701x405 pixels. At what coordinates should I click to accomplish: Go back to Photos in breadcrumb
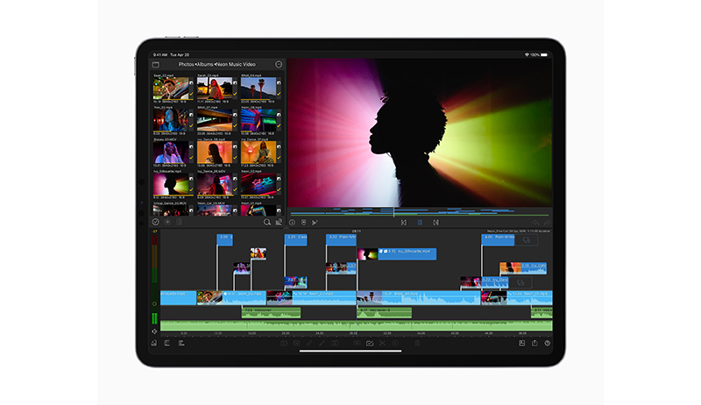187,64
